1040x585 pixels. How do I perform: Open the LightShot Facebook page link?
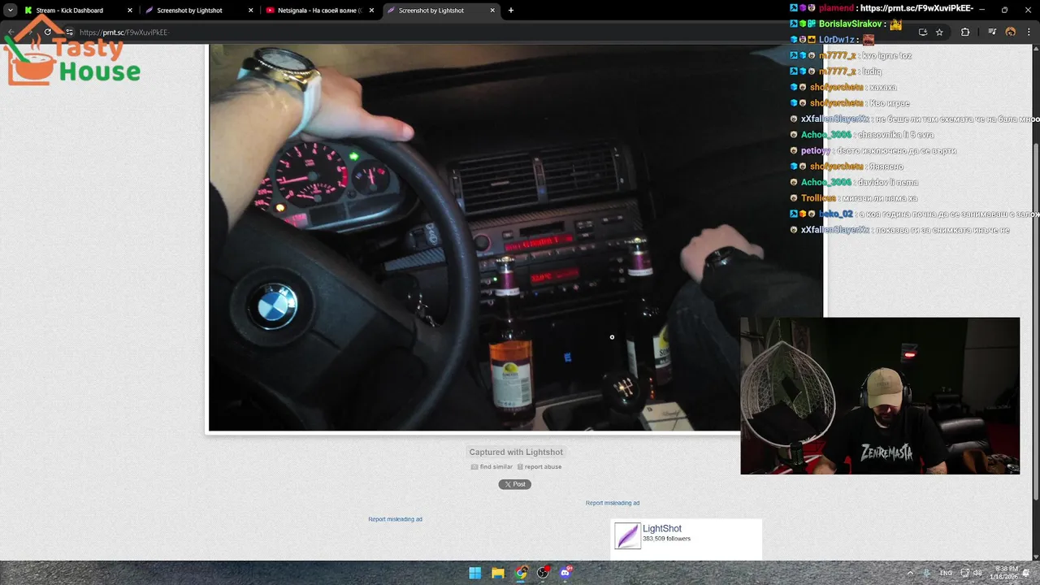(x=662, y=528)
